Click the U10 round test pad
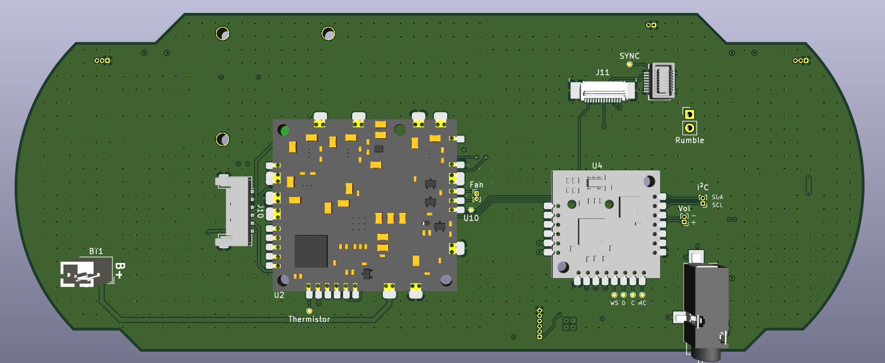885x363 pixels. (471, 210)
